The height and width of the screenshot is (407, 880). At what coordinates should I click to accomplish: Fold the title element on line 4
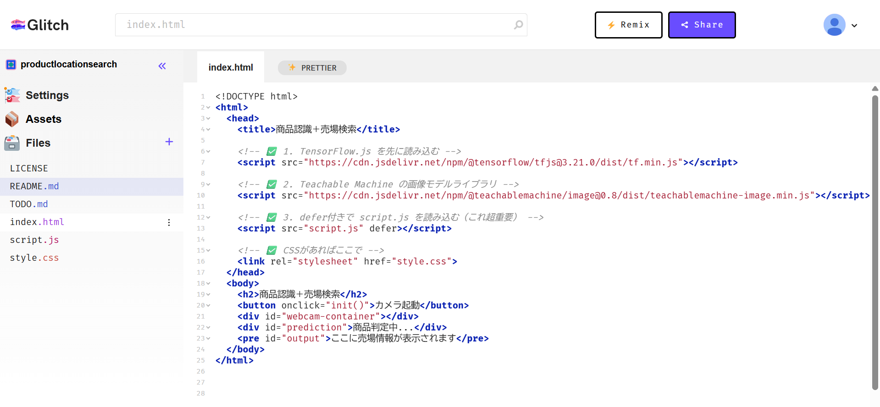[208, 130]
